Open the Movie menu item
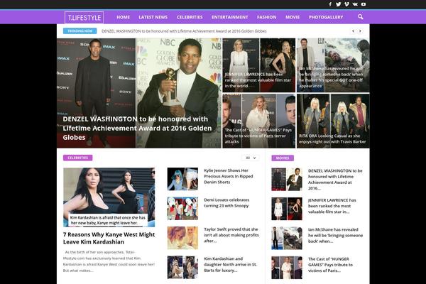426x284 pixels. pos(293,17)
